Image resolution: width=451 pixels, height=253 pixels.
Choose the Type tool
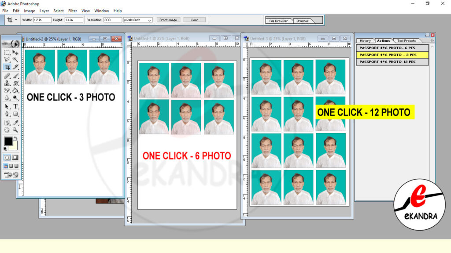pyautogui.click(x=16, y=106)
